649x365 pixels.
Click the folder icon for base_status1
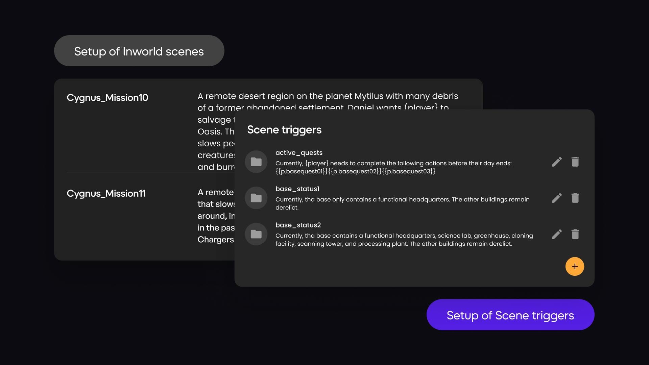[x=256, y=198]
